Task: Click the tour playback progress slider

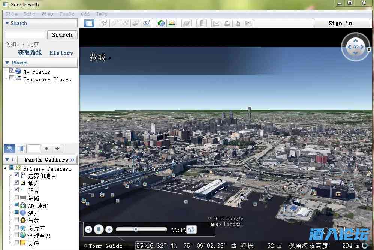Action: pyautogui.click(x=141, y=229)
